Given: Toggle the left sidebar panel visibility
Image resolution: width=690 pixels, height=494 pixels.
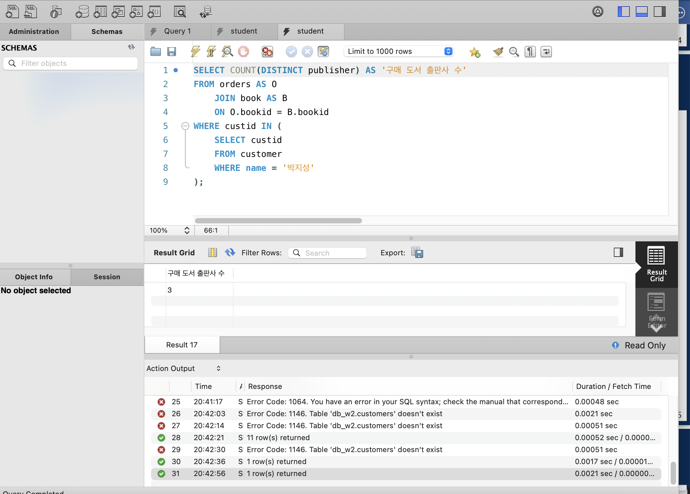Looking at the screenshot, I should pos(623,12).
